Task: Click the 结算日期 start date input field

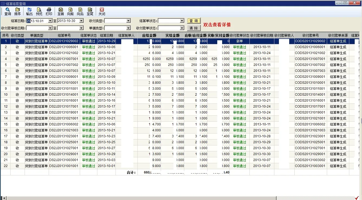Action: pyautogui.click(x=37, y=21)
